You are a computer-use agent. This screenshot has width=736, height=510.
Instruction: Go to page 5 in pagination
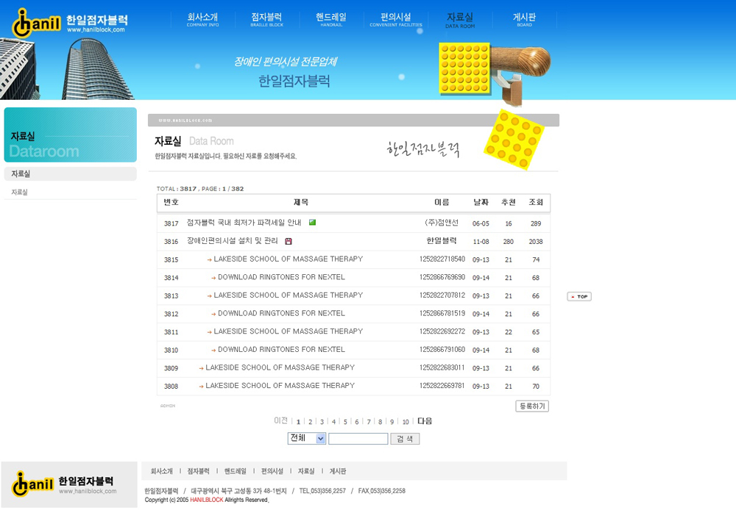345,422
